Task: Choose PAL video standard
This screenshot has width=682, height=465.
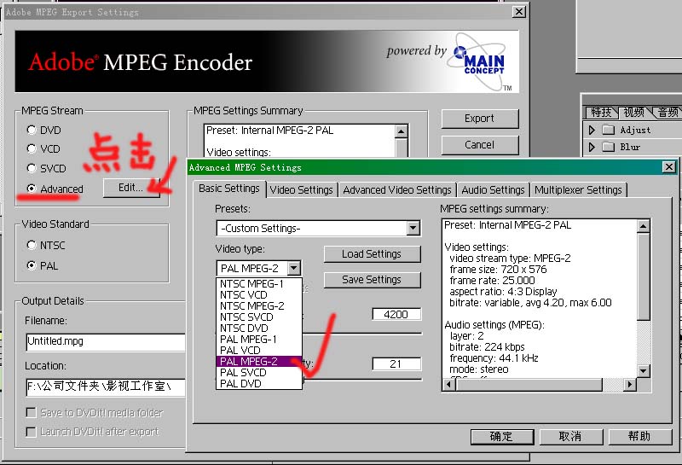Action: click(32, 265)
